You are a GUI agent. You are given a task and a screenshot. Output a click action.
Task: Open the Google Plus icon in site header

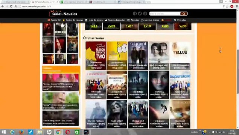pos(145,13)
